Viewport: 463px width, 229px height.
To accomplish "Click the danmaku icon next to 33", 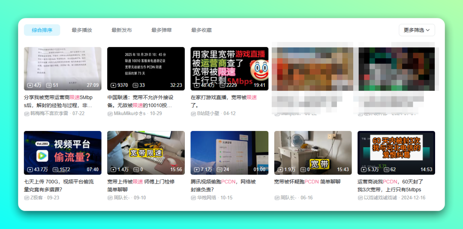I will coord(135,85).
